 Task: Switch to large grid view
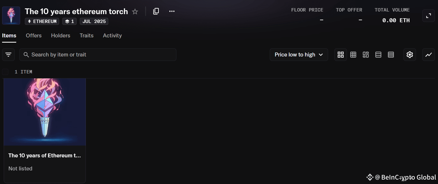[341, 55]
